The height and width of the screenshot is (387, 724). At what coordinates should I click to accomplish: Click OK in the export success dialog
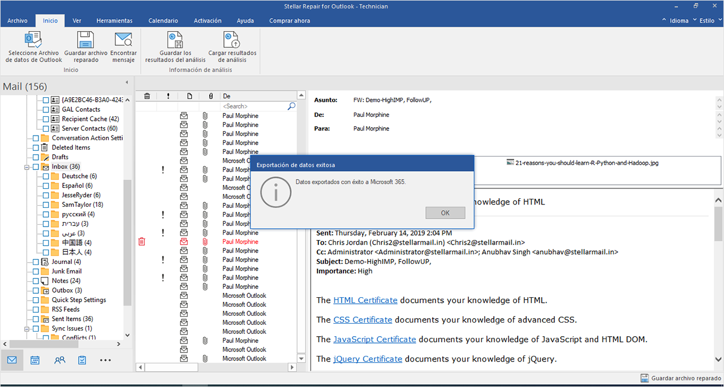[445, 213]
